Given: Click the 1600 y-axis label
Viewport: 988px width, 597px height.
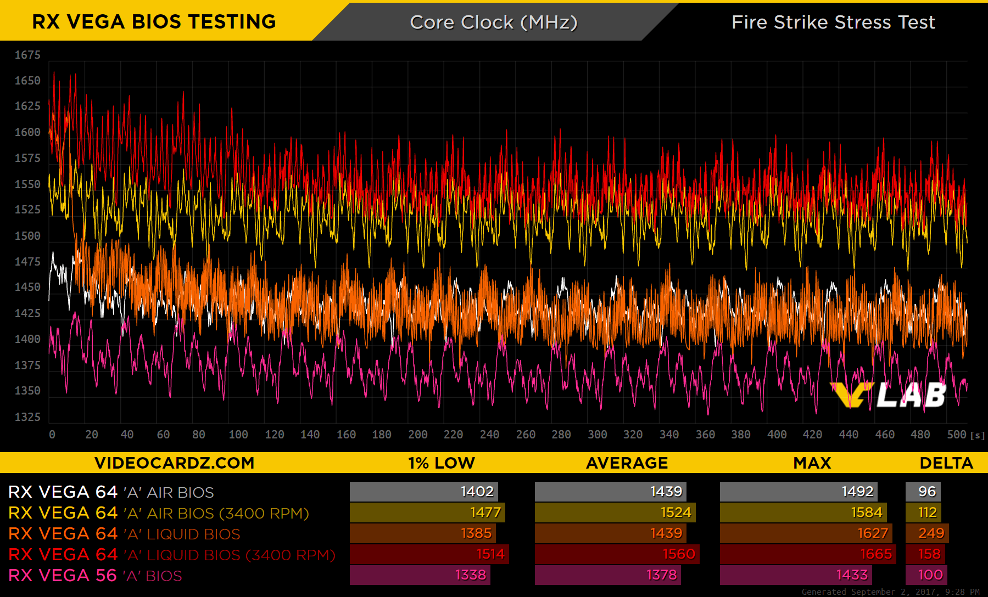Looking at the screenshot, I should pyautogui.click(x=27, y=132).
